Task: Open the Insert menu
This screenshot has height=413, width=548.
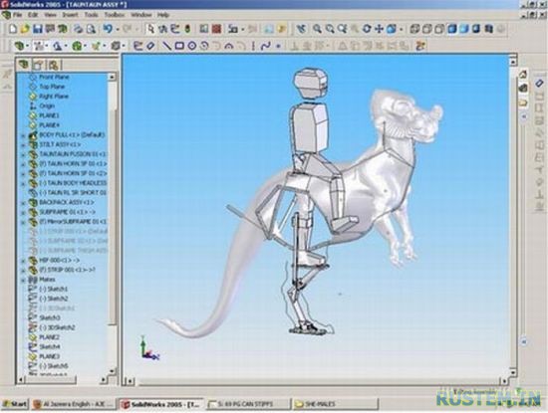Action: coord(70,15)
